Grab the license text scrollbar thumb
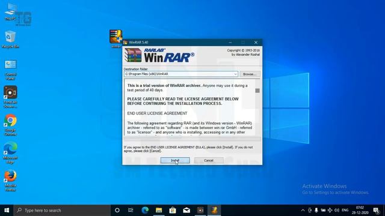This screenshot has width=385, height=216. point(257,91)
